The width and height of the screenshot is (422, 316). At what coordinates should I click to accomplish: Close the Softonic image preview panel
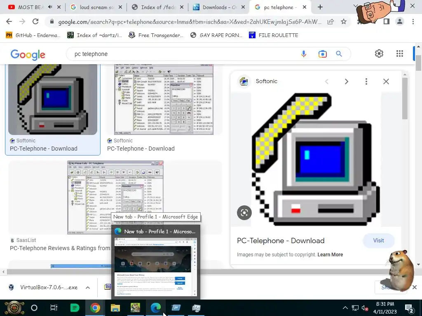[x=386, y=81]
